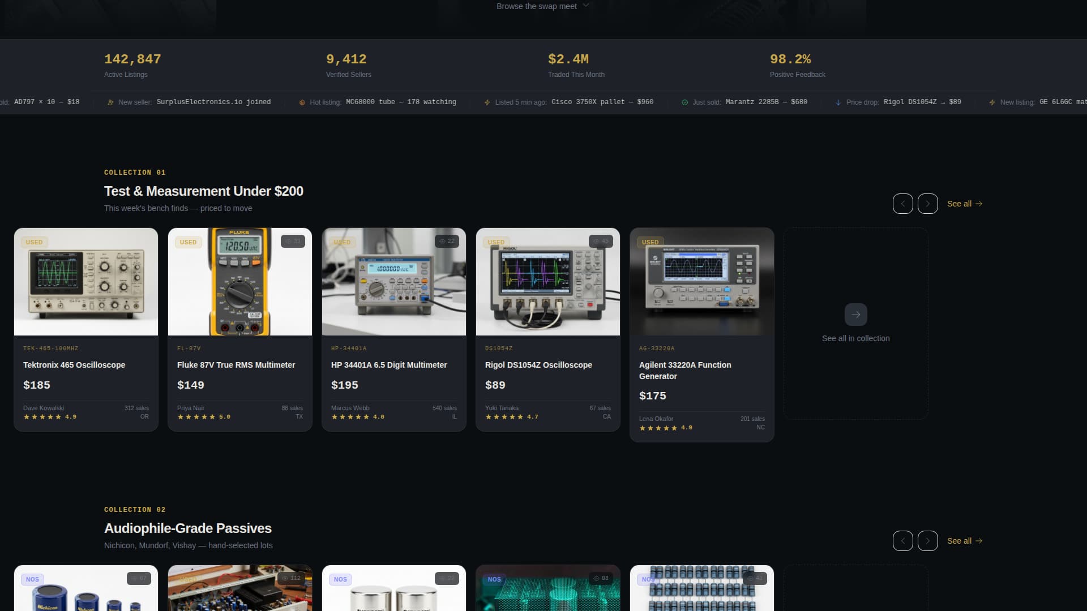Click Browse the swap meet link
1087x611 pixels.
click(542, 6)
